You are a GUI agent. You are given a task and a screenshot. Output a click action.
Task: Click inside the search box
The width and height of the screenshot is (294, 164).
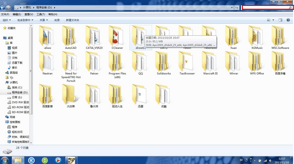coord(267,8)
